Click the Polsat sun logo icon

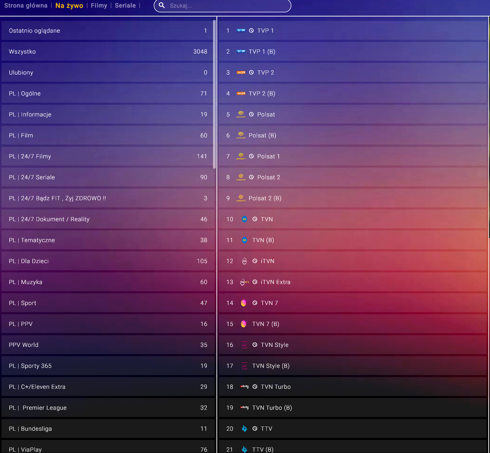tap(241, 114)
